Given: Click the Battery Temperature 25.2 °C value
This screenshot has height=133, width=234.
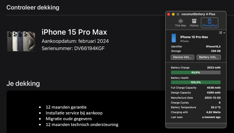Looking at the screenshot, I should click(216, 107).
